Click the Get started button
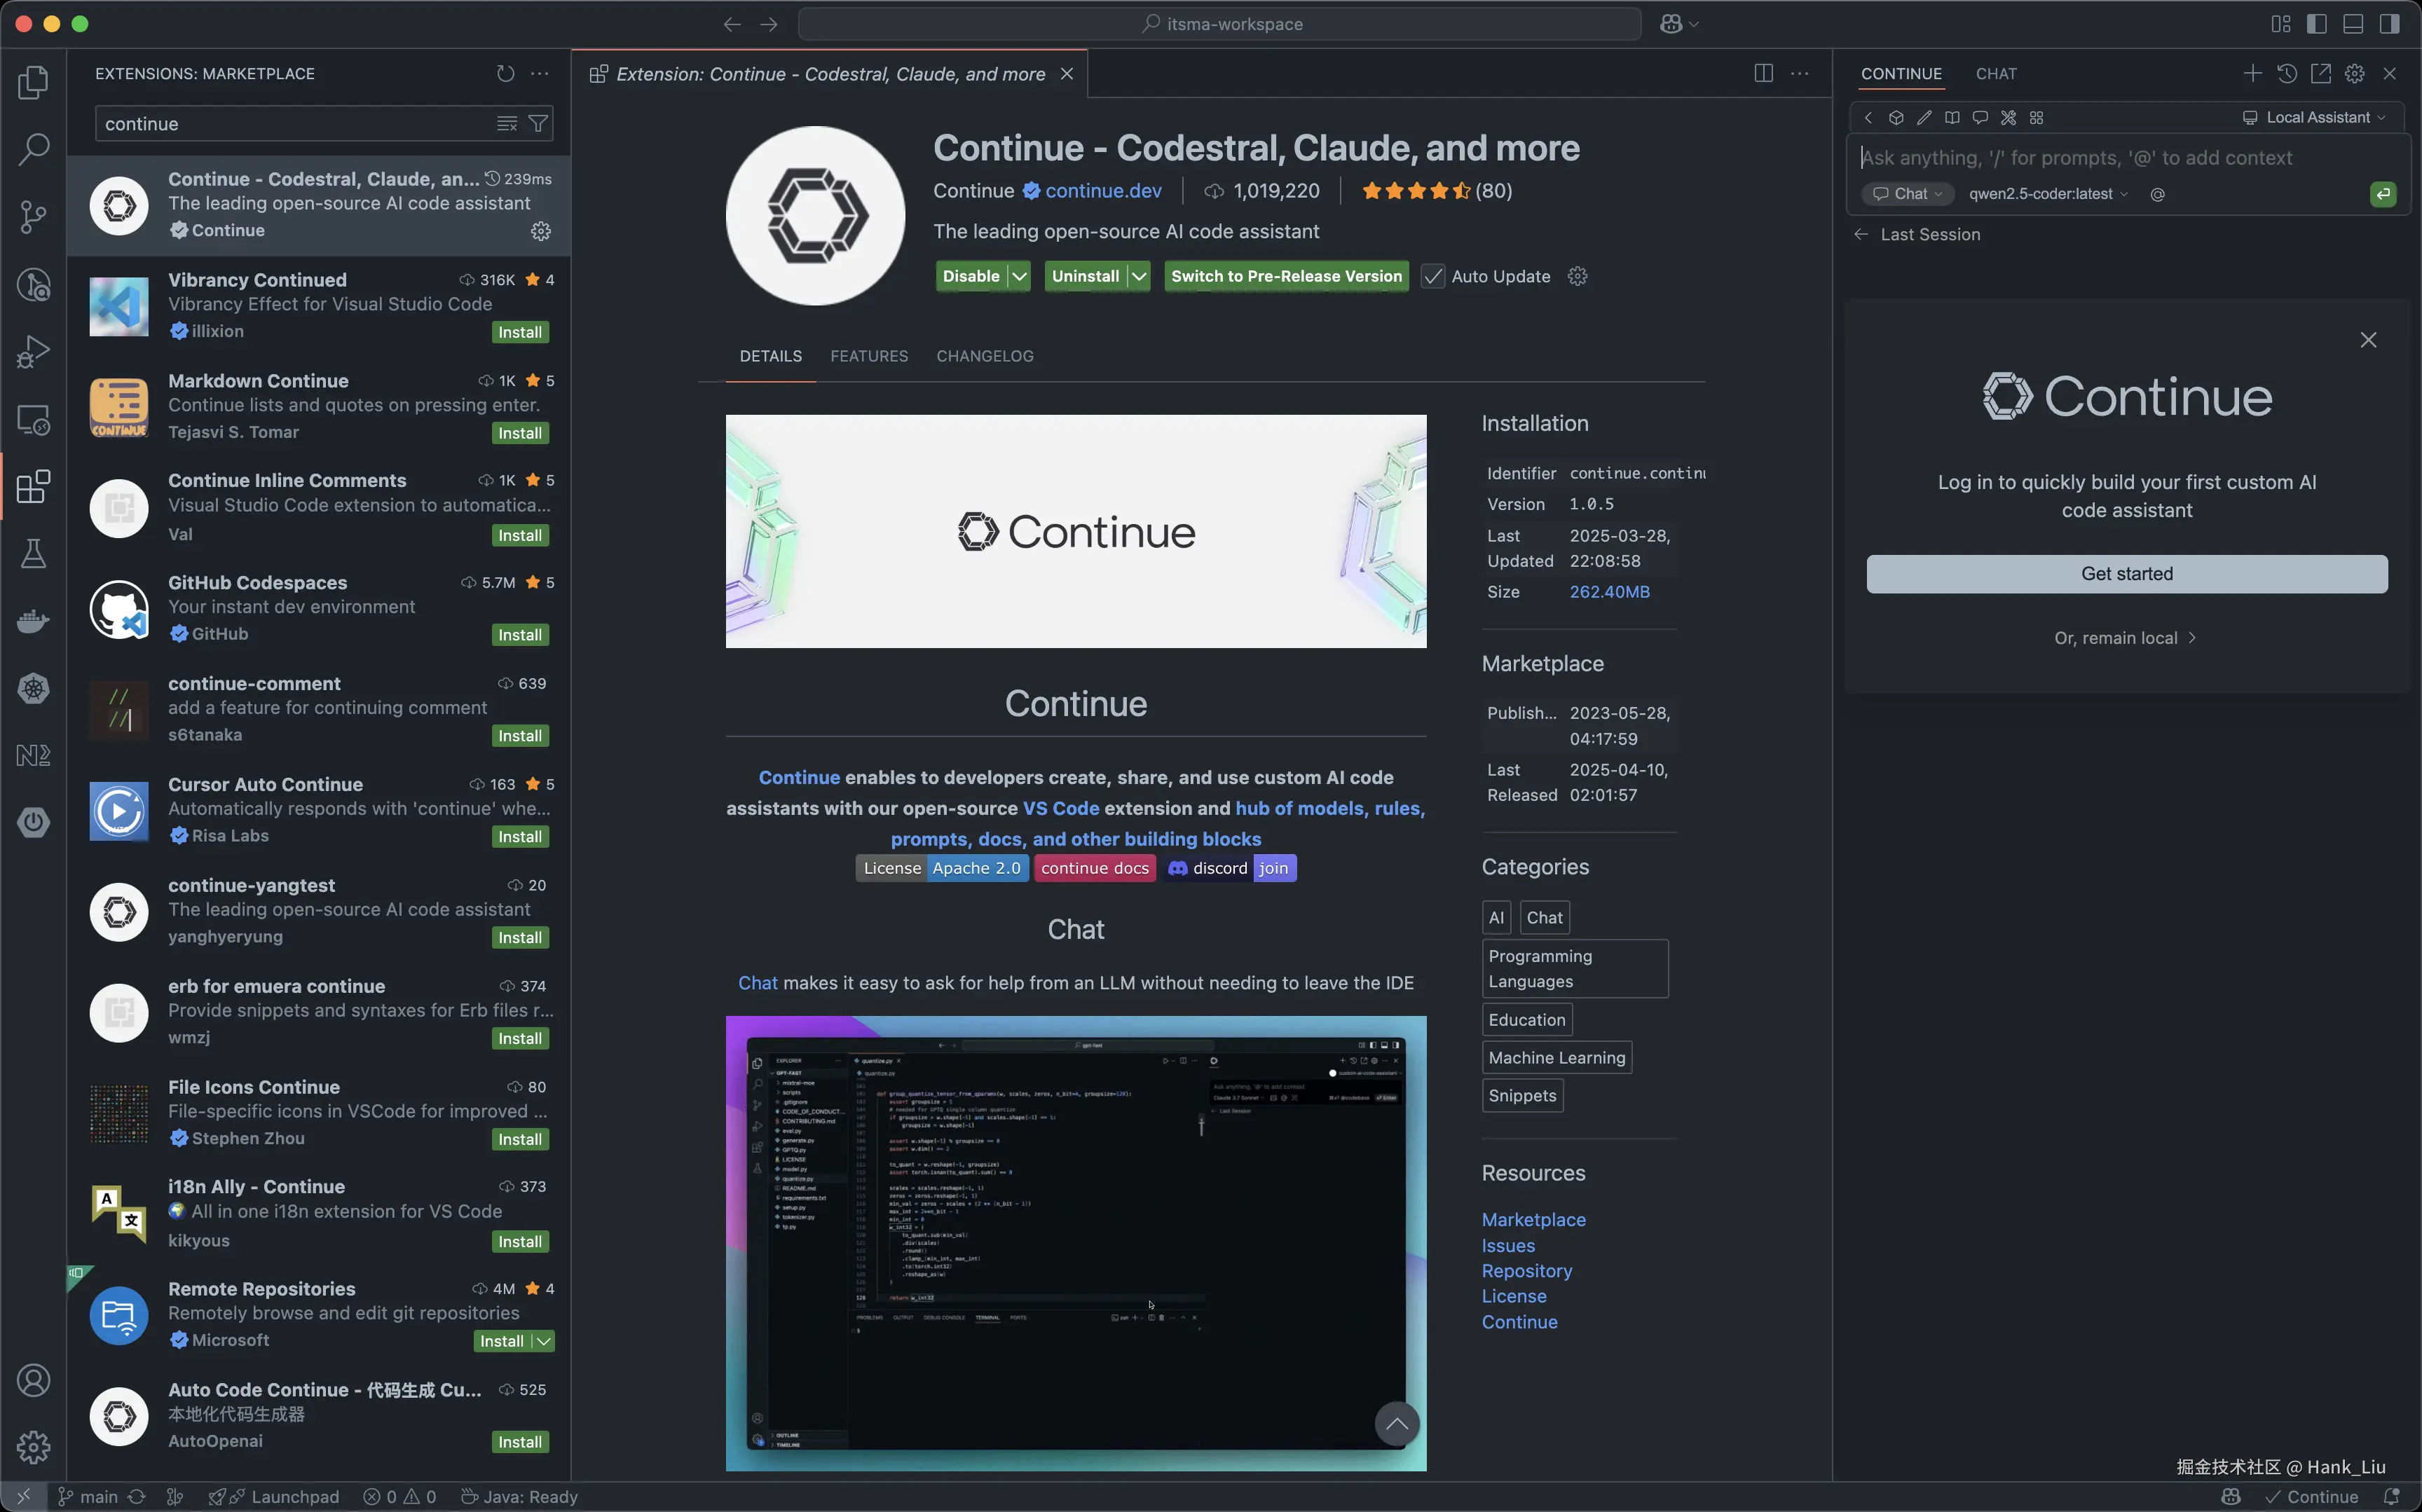The height and width of the screenshot is (1512, 2422). (x=2126, y=574)
